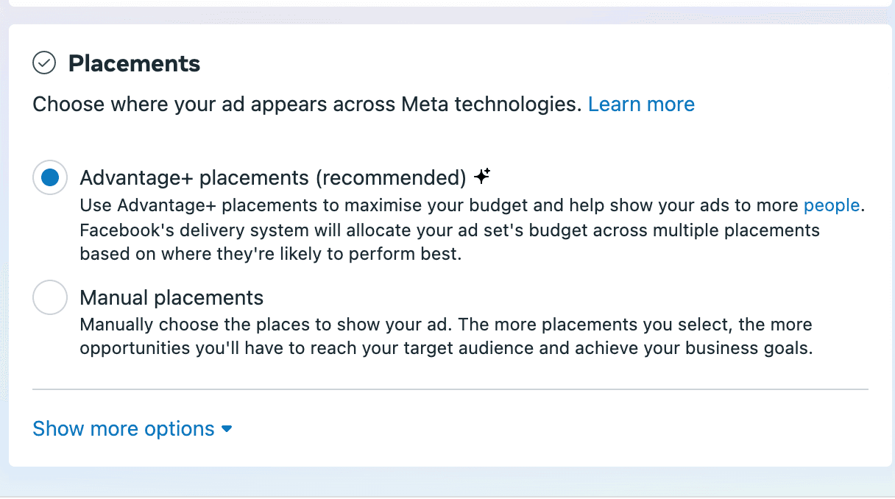Viewport: 895px width, 499px height.
Task: Click the "Manual placements" label text
Action: pos(171,298)
